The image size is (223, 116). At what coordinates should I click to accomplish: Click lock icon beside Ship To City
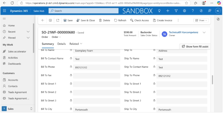pyautogui.click(x=154, y=109)
